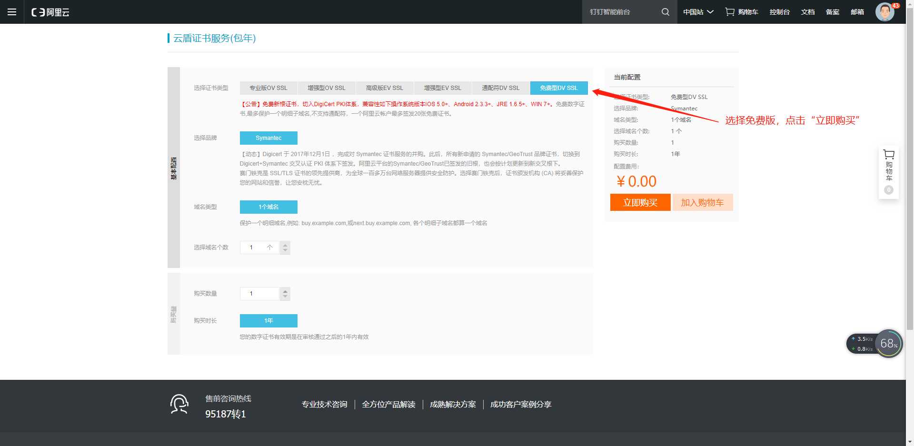The width and height of the screenshot is (914, 446).
Task: Increase the domain count with up arrow
Action: coord(285,245)
